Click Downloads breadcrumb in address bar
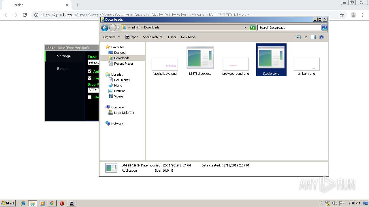Viewport: 369px width, 207px height. tap(152, 28)
